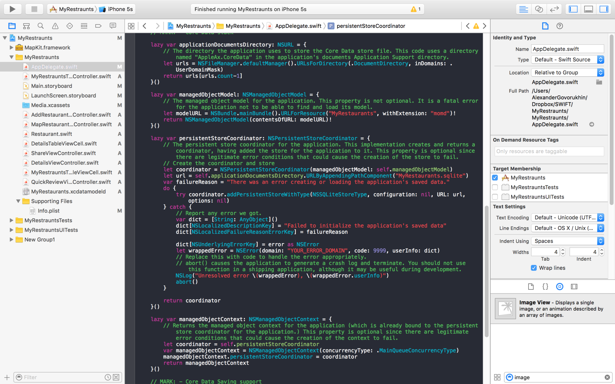Expand the MyRestrauntsTests group
The image size is (615, 384).
(11, 220)
